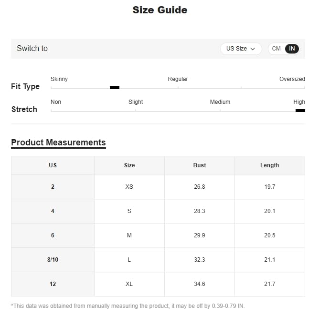Click the Oversized fit label
Screen dimensions: 319x316
click(x=292, y=79)
